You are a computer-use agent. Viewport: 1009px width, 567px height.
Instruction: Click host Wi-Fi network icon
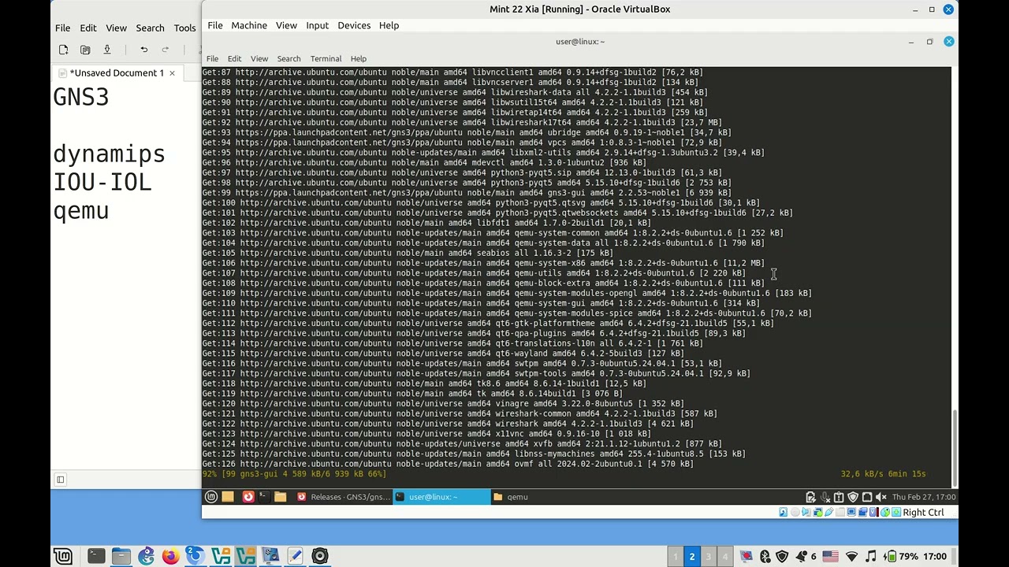coord(851,557)
